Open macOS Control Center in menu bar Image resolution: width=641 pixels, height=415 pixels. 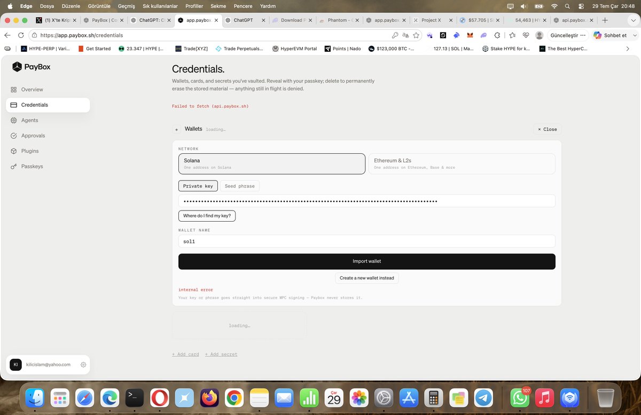[x=581, y=6]
